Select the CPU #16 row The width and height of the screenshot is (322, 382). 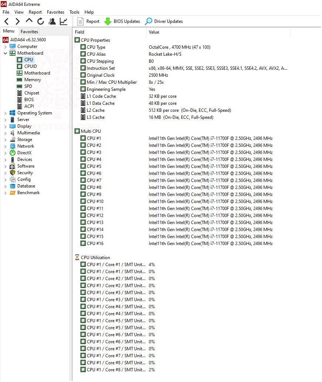click(181, 244)
